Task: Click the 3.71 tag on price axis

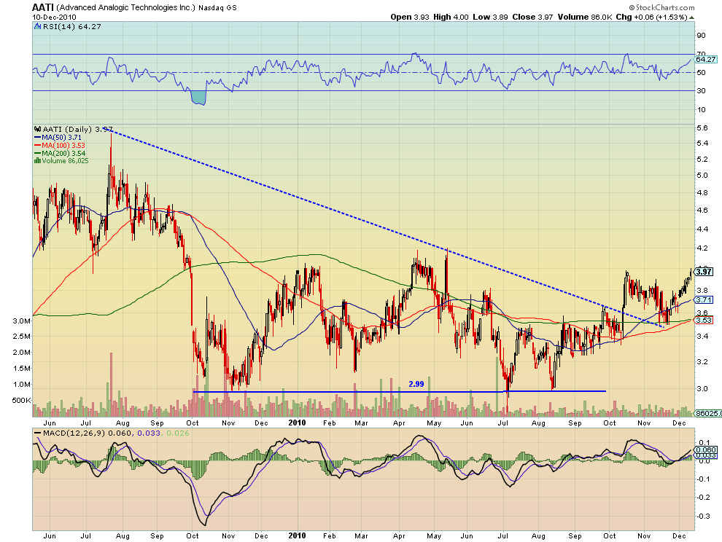Action: [704, 300]
